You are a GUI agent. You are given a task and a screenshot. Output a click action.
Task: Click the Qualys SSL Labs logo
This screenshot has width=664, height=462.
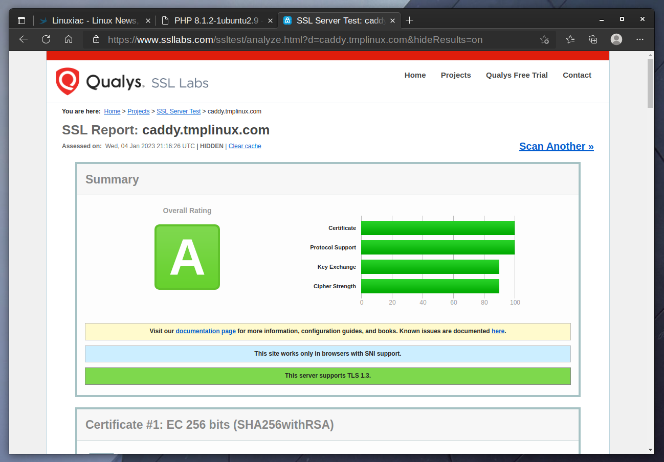(x=132, y=81)
